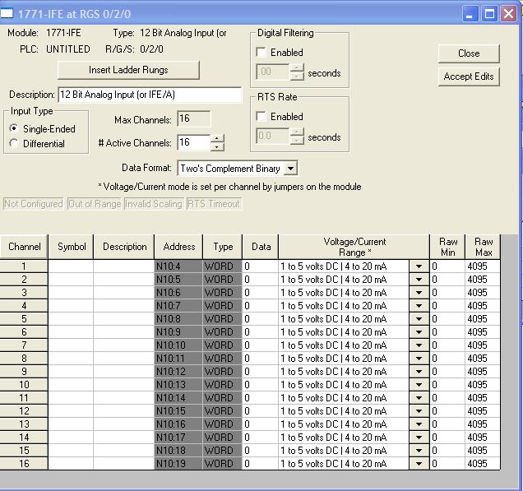
Task: Maximize the 1771-IFE window
Action: tap(489, 14)
